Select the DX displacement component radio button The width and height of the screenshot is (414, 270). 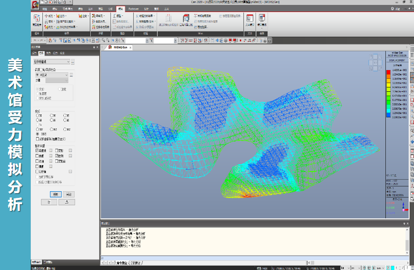pyautogui.click(x=37, y=115)
